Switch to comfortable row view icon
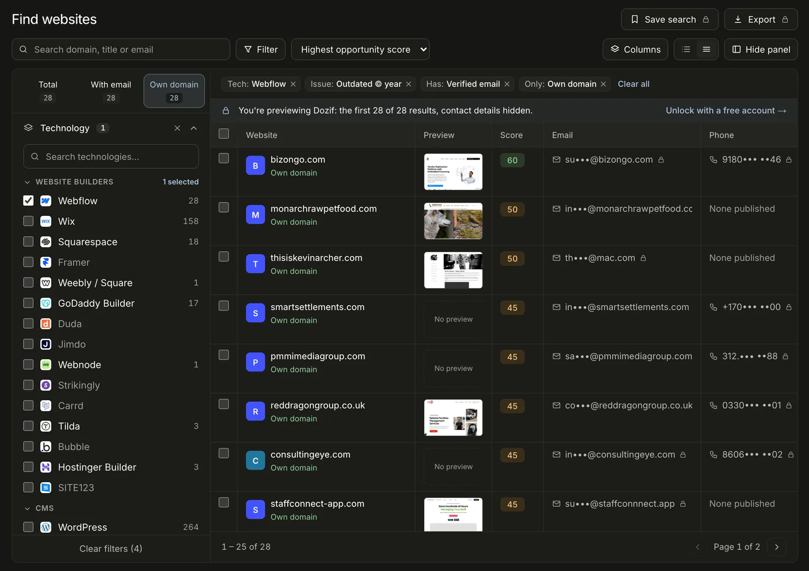This screenshot has height=571, width=809. (706, 50)
